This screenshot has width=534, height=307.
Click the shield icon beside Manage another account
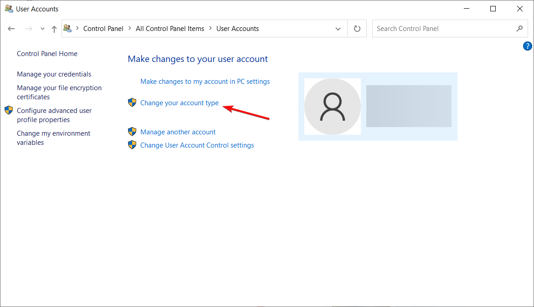[x=132, y=132]
